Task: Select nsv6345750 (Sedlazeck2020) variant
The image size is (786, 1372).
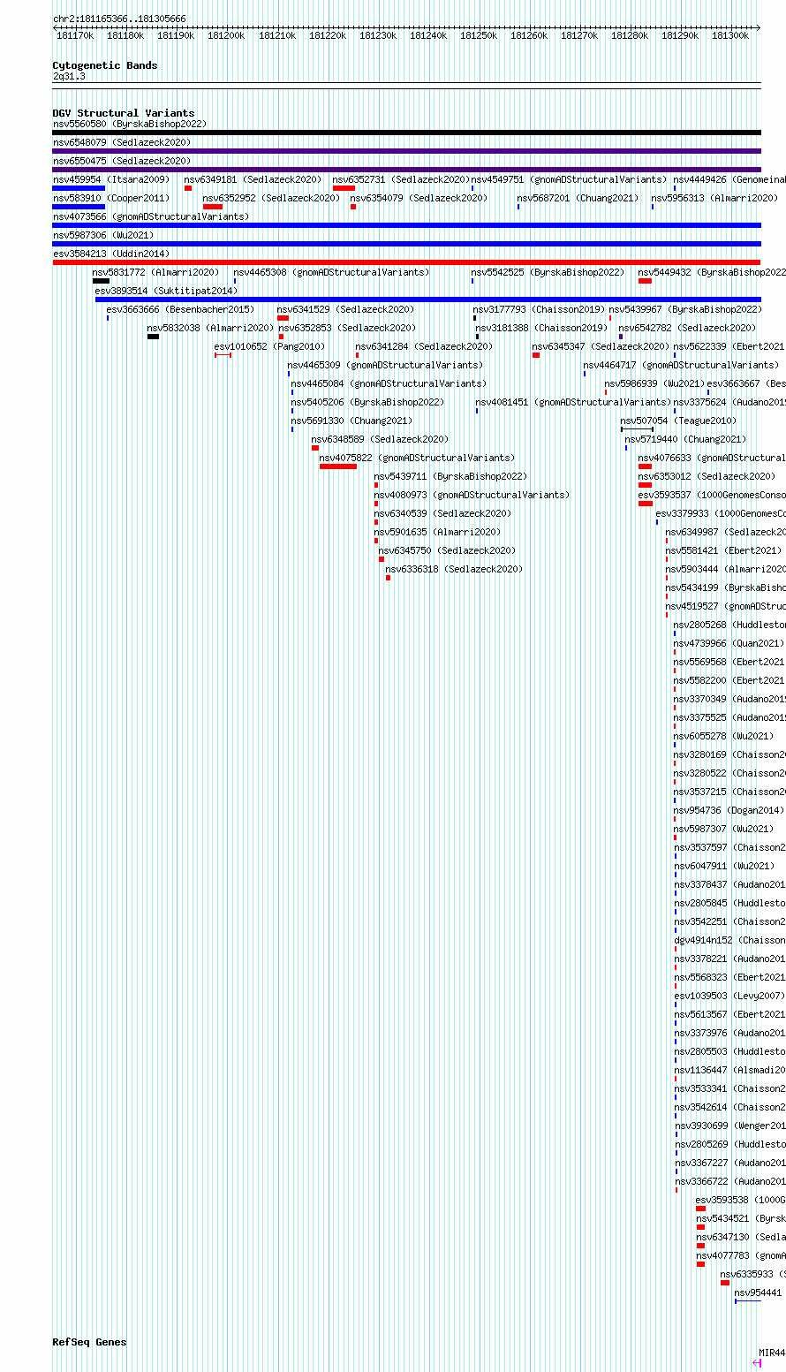Action: (x=448, y=551)
